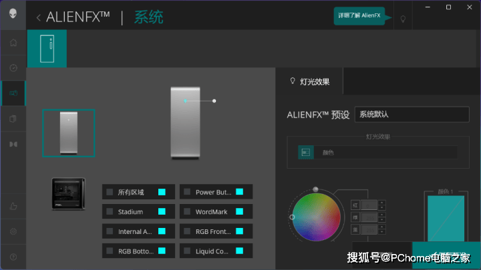
Task: Select the front view tower thumbnail
Action: point(69,133)
